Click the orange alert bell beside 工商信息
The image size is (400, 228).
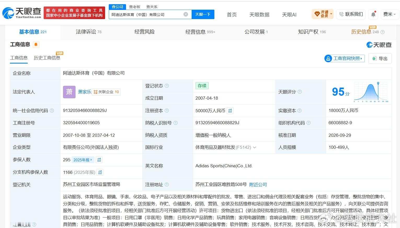click(36, 44)
